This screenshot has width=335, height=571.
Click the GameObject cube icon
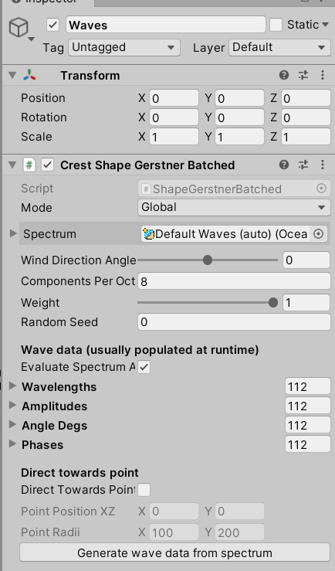click(19, 27)
